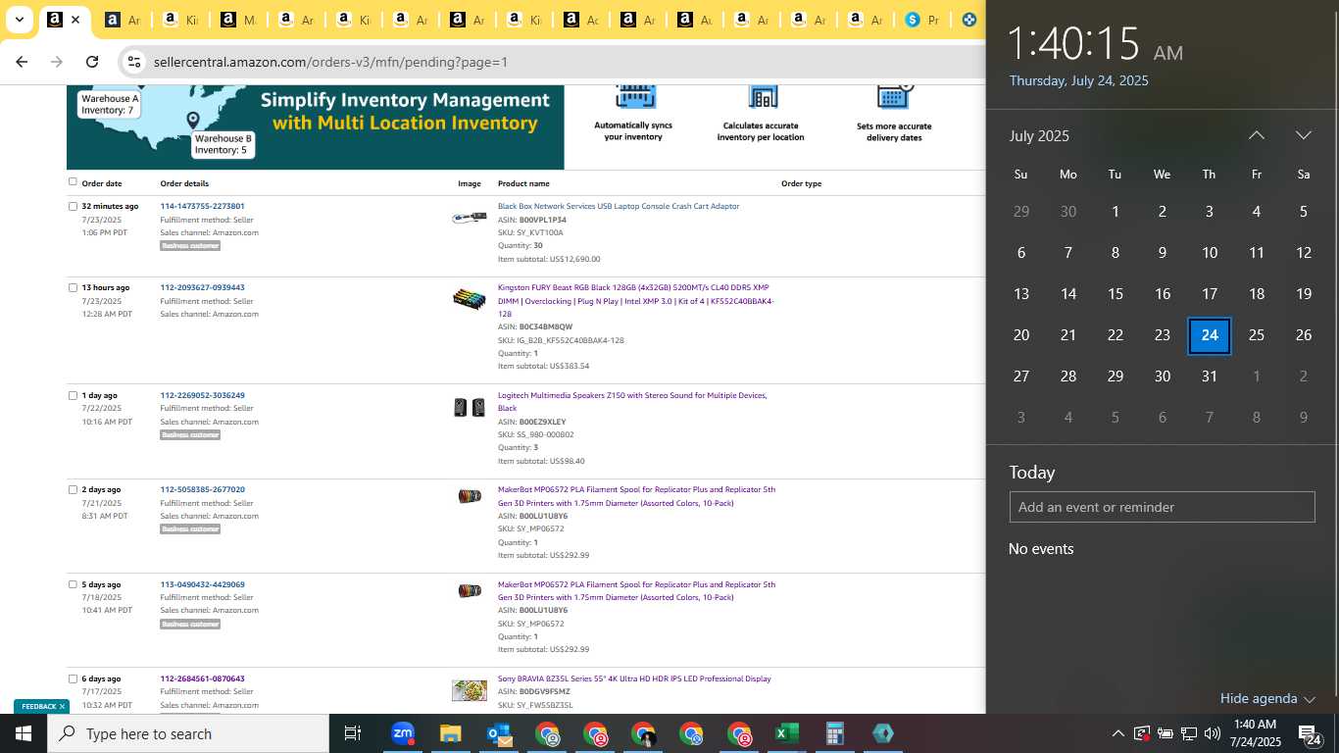Tick the select-all checkbox beside Order date
The image size is (1339, 753).
pyautogui.click(x=73, y=181)
